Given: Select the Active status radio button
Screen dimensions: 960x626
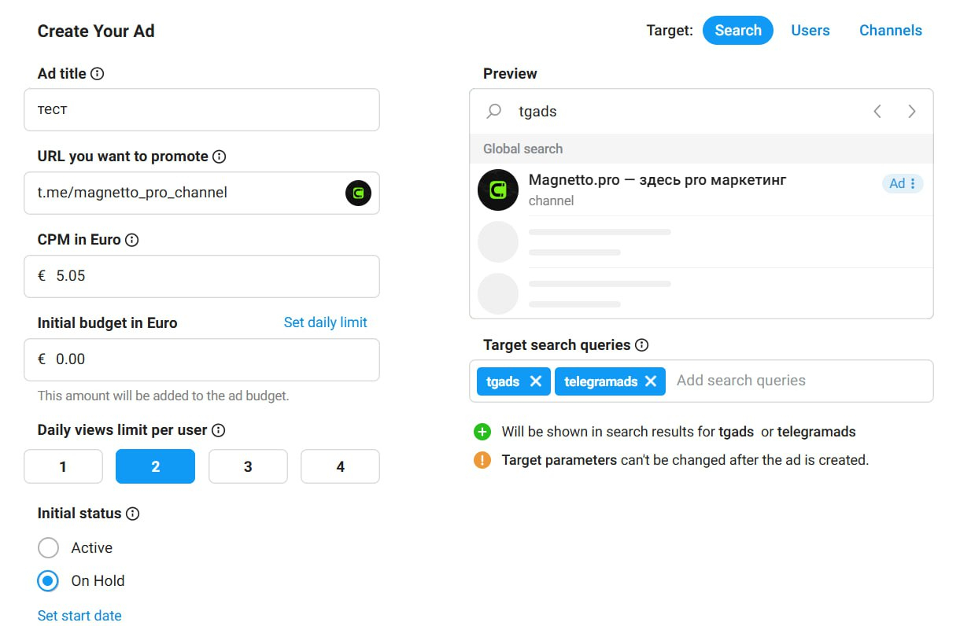Looking at the screenshot, I should tap(49, 548).
